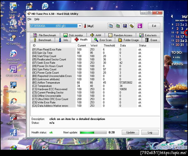Click the Log button
The image size is (188, 156).
[x=150, y=132]
